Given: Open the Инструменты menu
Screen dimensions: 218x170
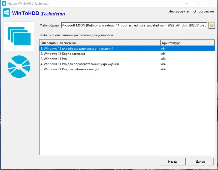Looking at the screenshot, I should (179, 11).
